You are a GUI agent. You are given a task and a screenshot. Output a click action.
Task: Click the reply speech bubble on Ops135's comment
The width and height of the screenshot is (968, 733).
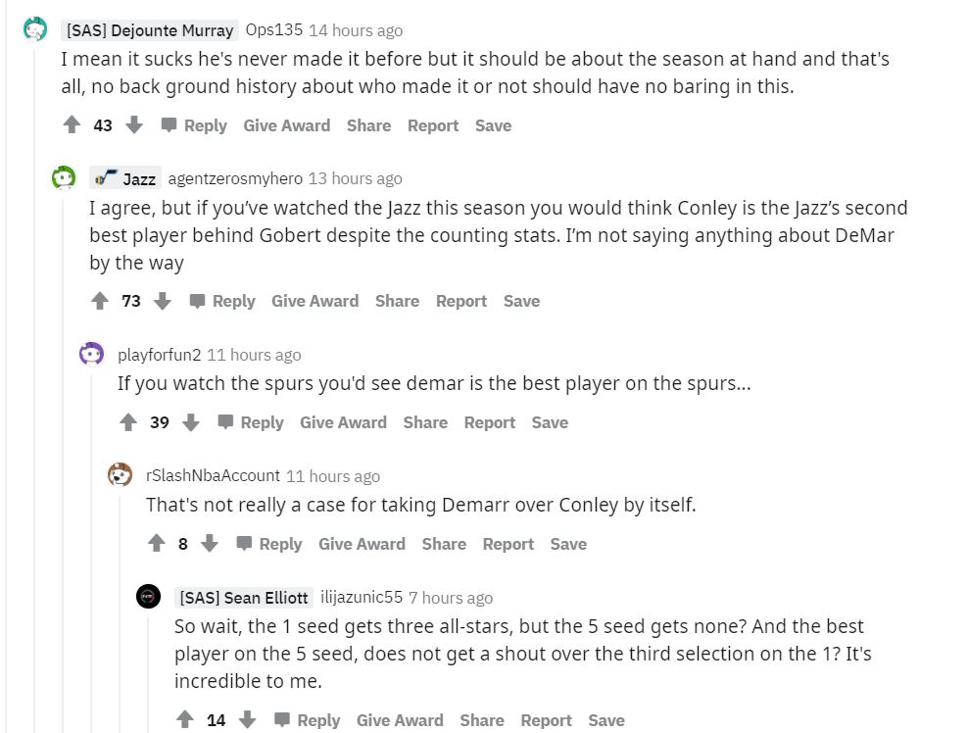(x=171, y=124)
